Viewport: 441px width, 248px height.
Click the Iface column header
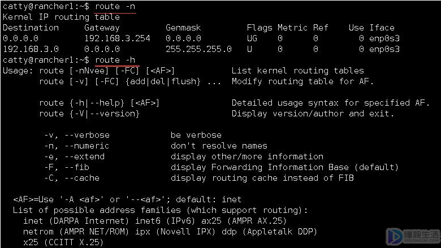382,28
